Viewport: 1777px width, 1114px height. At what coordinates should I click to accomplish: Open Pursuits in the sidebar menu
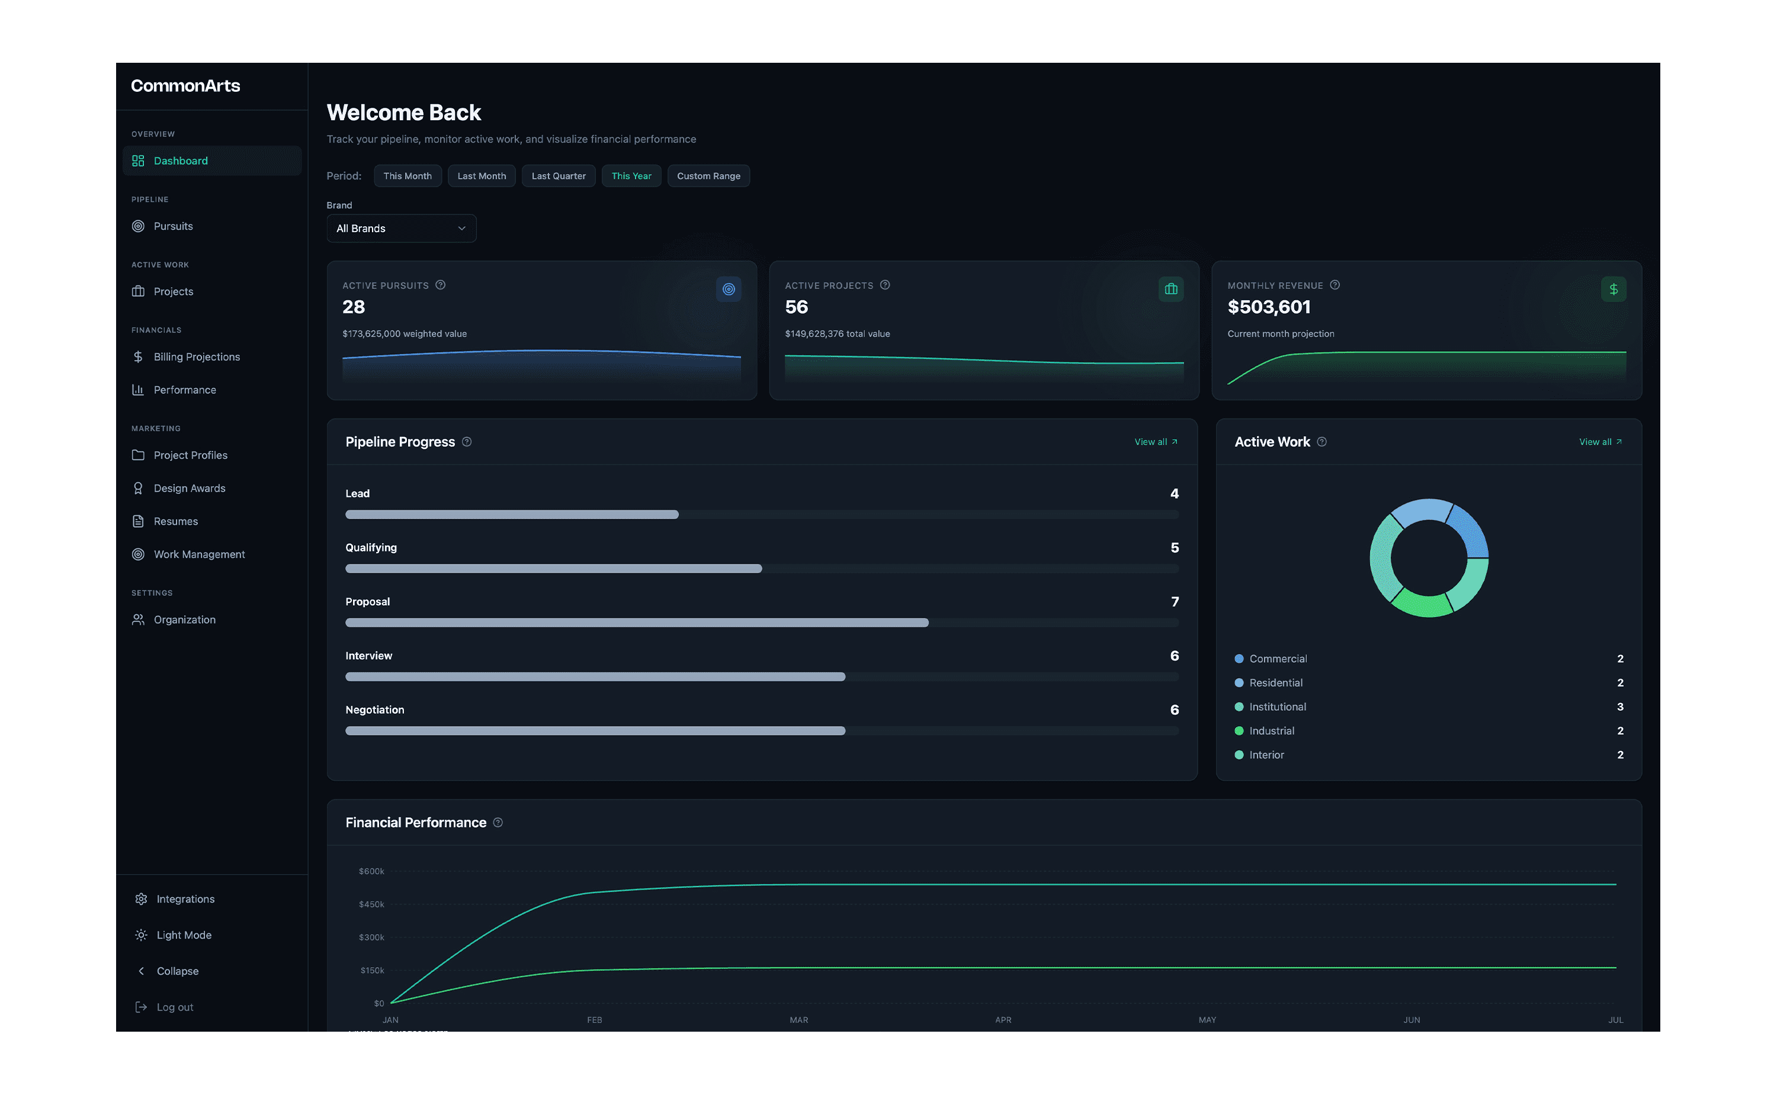click(x=173, y=226)
